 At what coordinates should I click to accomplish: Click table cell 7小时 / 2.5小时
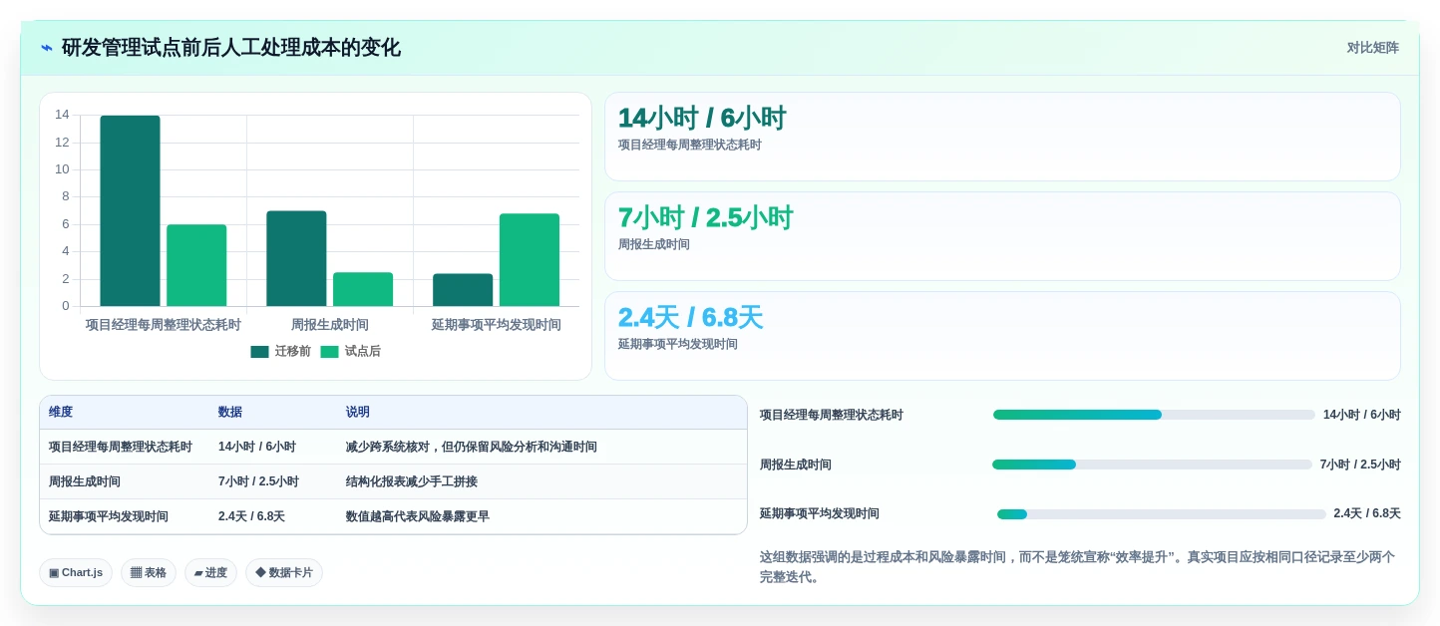point(258,481)
